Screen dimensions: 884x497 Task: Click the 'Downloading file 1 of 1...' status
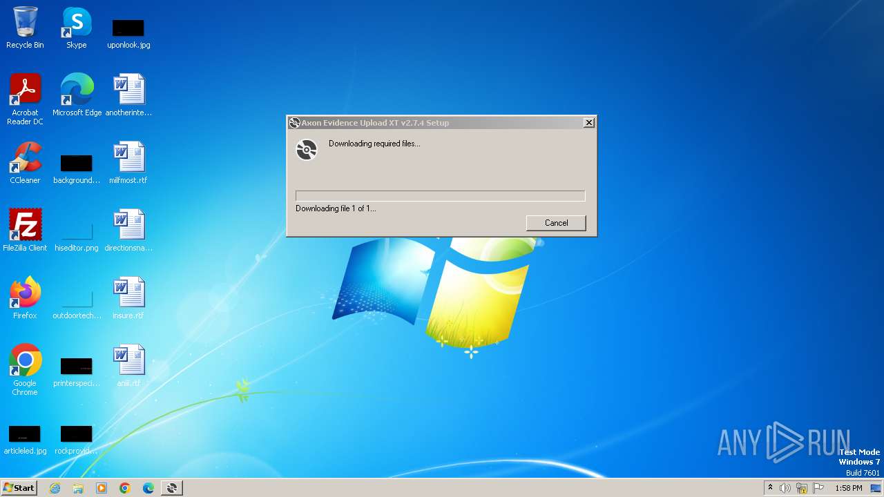[336, 208]
